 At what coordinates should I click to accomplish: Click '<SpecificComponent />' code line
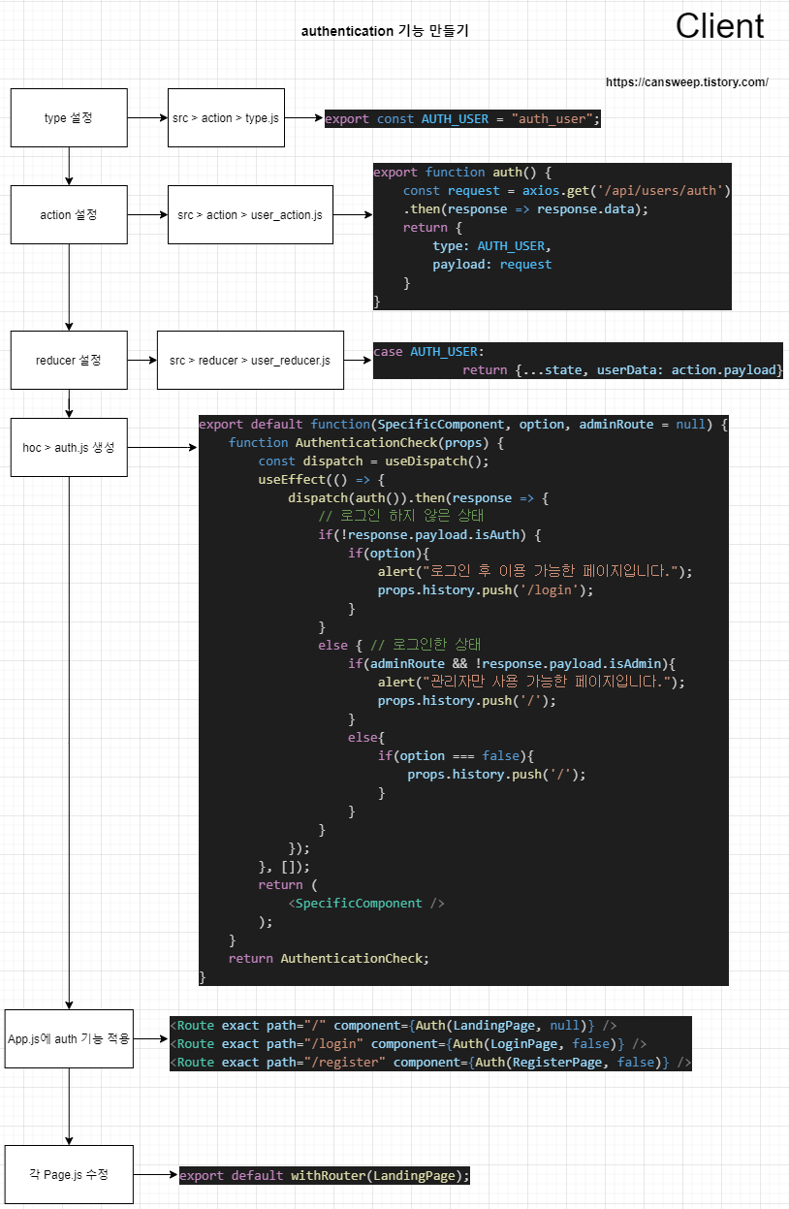pyautogui.click(x=366, y=904)
